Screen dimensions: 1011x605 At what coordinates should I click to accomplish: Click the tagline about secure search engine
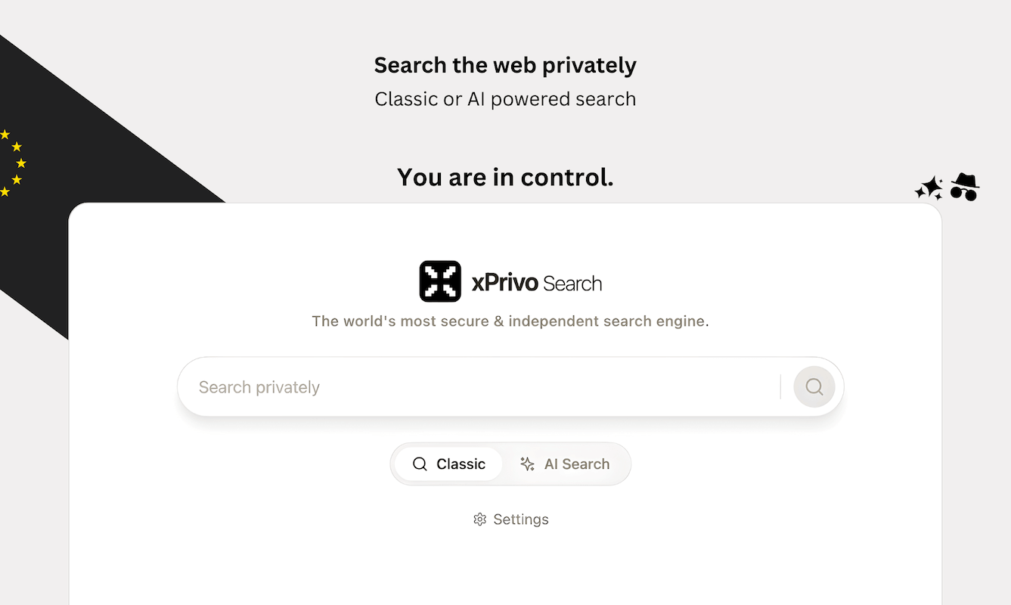pos(510,321)
